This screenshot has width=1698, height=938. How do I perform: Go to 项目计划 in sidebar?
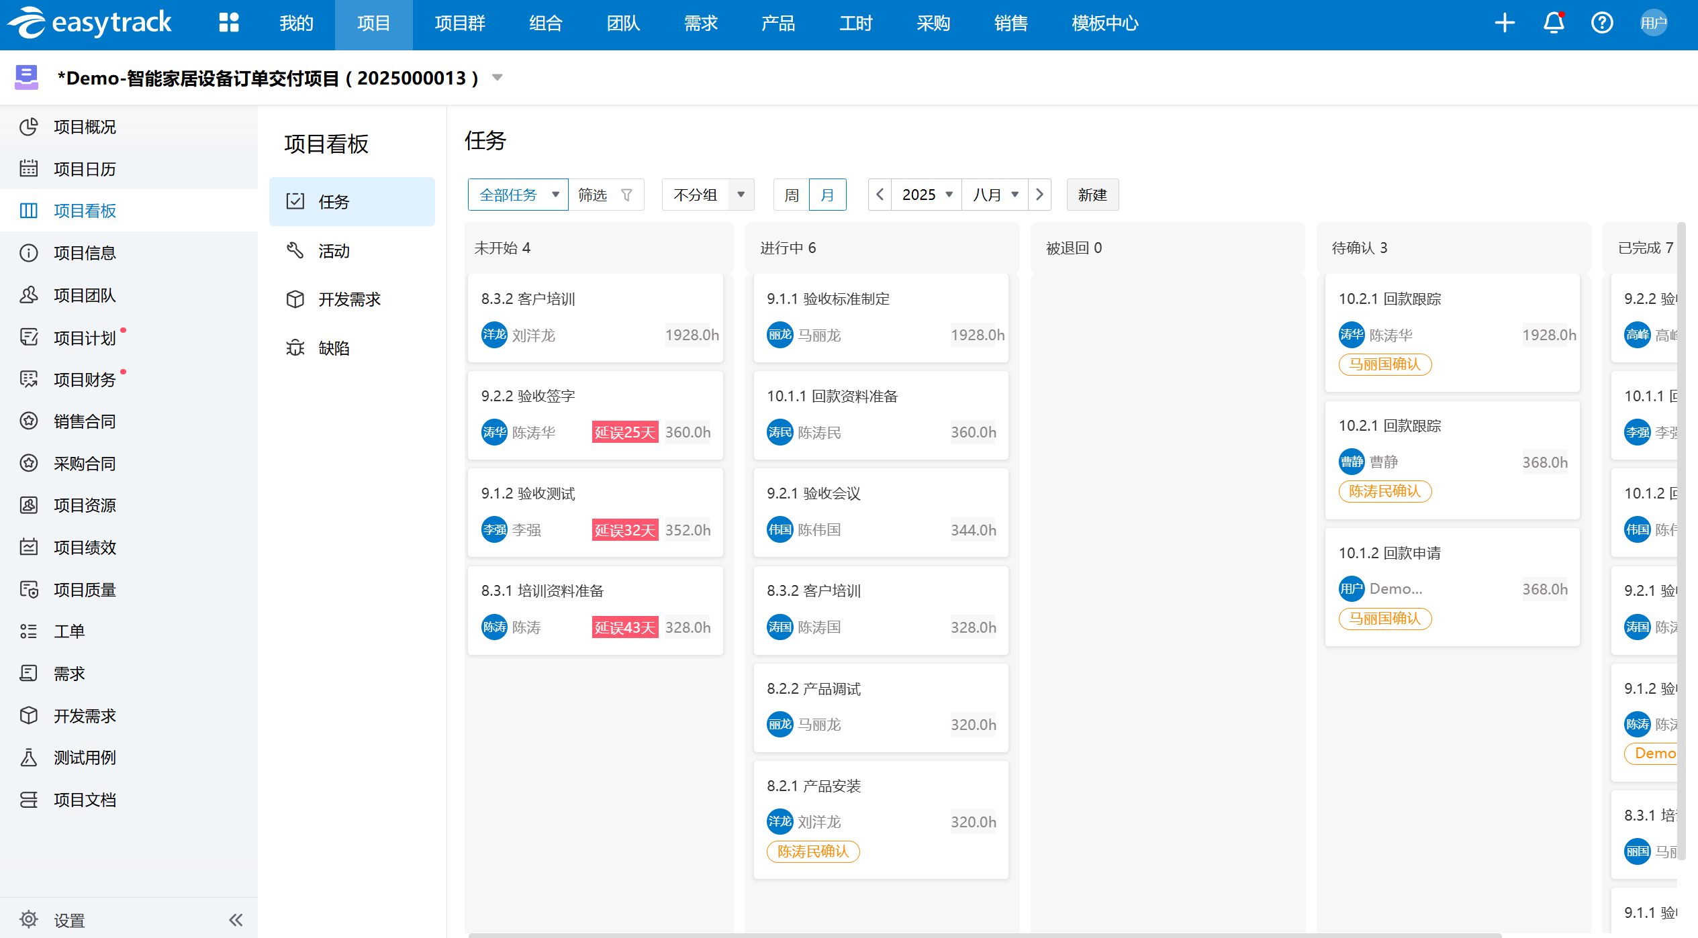(x=85, y=337)
